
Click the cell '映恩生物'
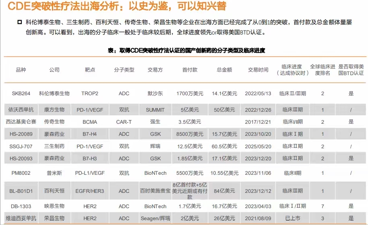pyautogui.click(x=54, y=206)
